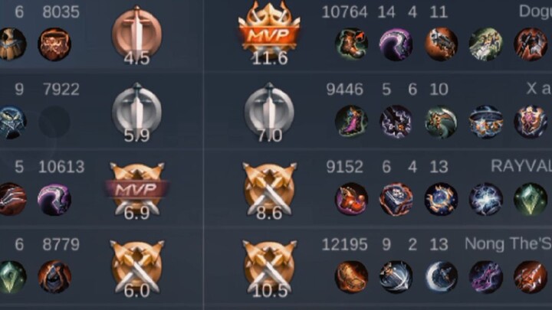Tap the boots item in the 10764 gold row
The width and height of the screenshot is (552, 310).
(x=351, y=44)
